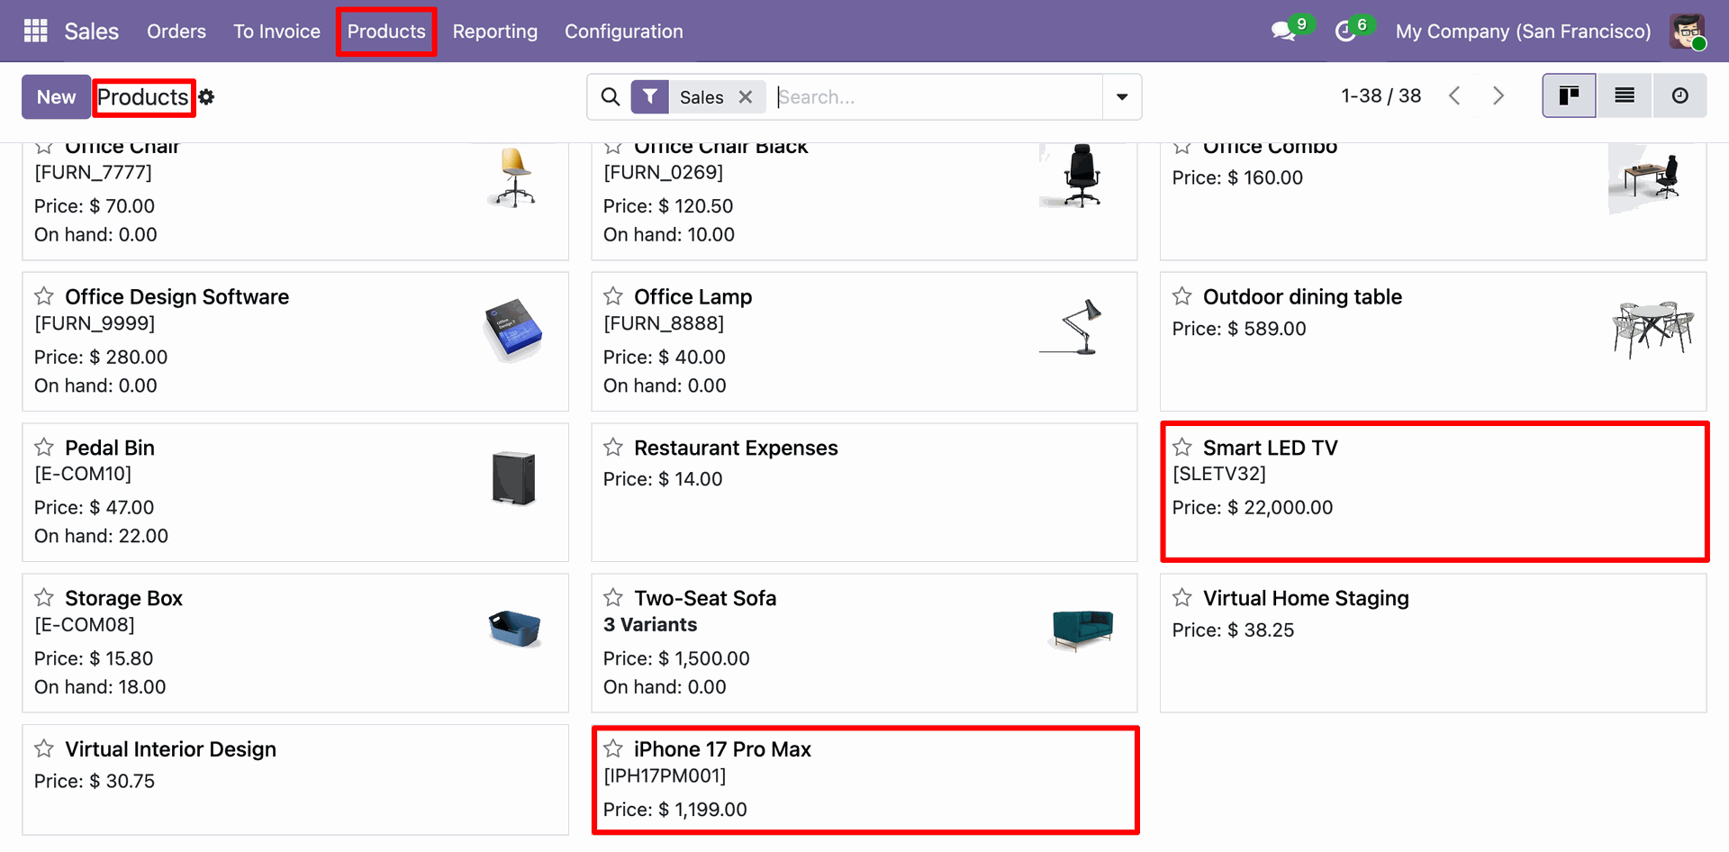1729x852 pixels.
Task: Click the Products gear settings icon
Action: [206, 97]
